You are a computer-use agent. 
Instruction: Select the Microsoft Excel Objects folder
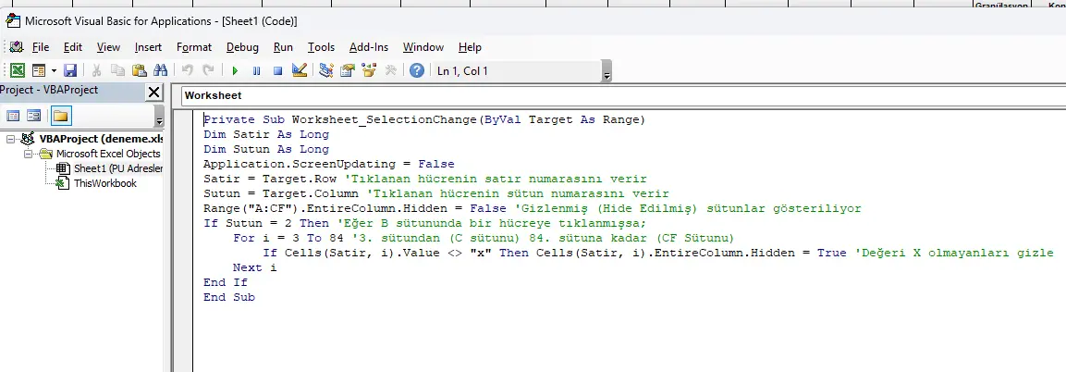[108, 154]
